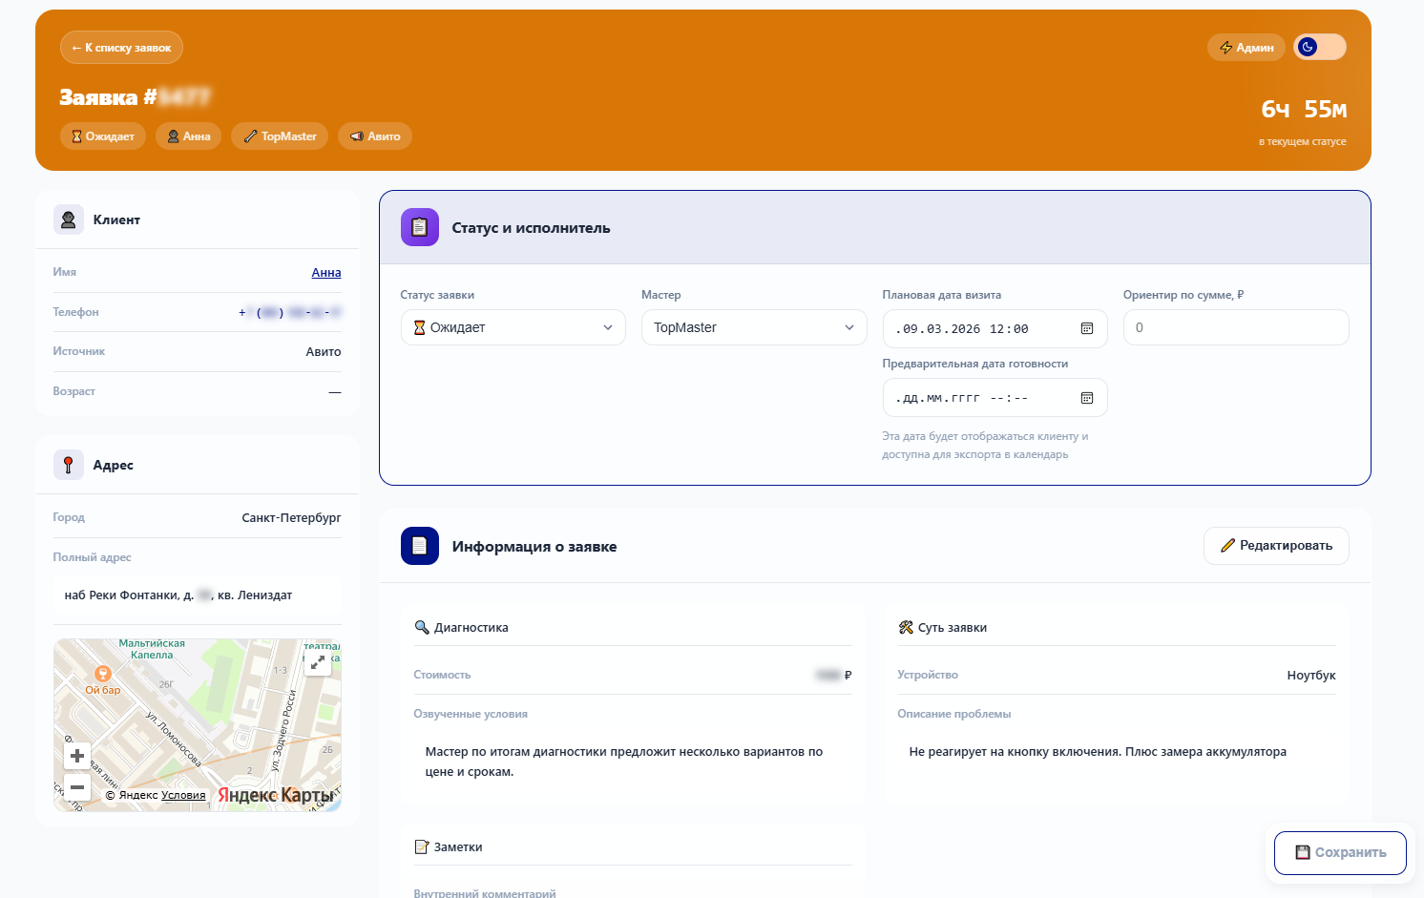Click the client avatar icon beside Клиент
1424x898 pixels.
click(x=69, y=219)
